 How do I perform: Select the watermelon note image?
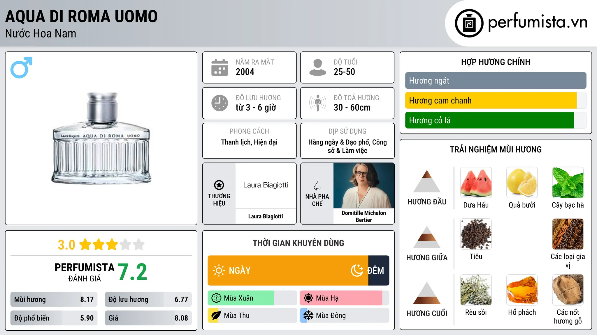point(476,183)
